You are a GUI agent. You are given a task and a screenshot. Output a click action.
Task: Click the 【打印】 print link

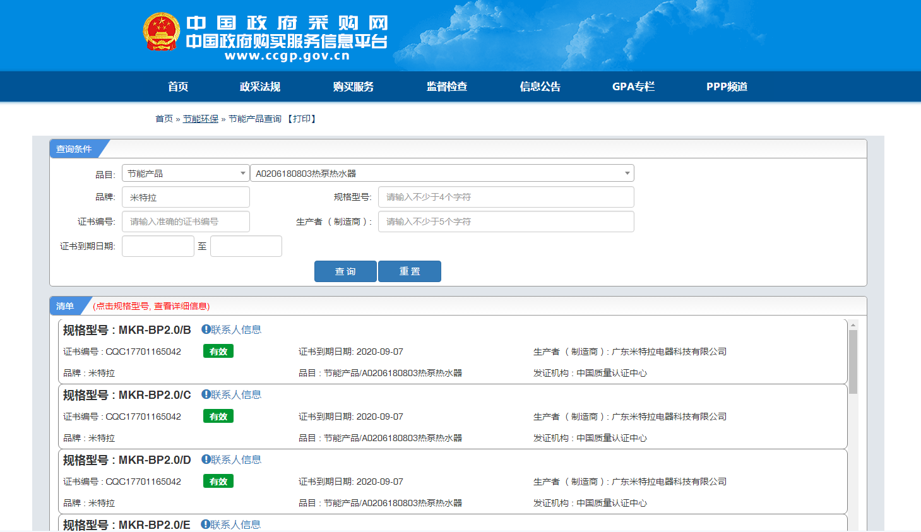(302, 119)
